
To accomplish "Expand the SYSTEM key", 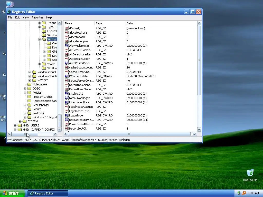I will click(20, 121).
